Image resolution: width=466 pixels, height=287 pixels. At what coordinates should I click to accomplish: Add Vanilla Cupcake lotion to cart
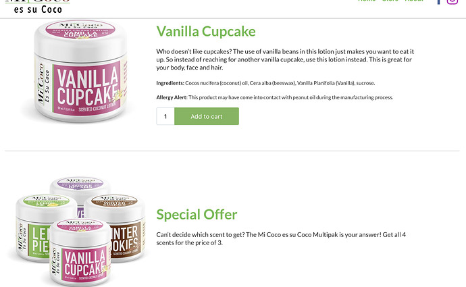pyautogui.click(x=207, y=116)
